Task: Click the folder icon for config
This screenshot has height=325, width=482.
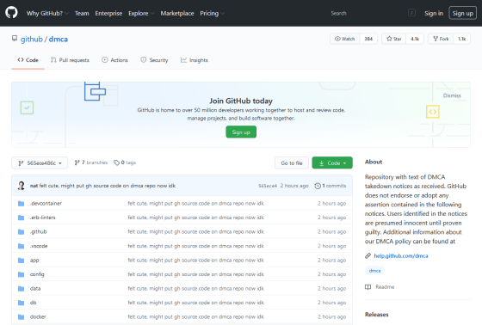Action: [x=21, y=274]
